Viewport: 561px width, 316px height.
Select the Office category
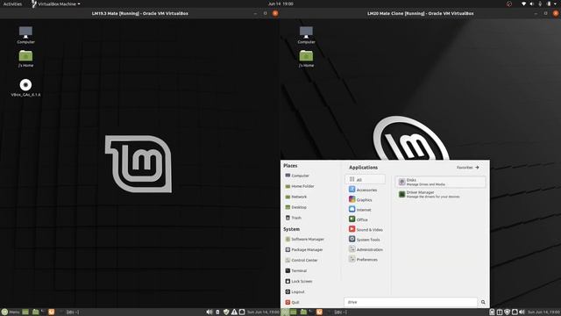(x=359, y=219)
